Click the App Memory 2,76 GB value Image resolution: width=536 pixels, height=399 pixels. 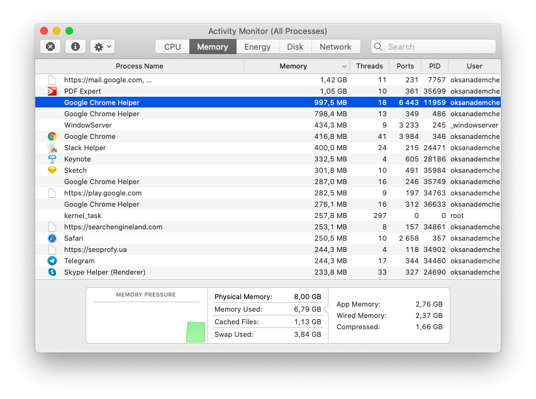[429, 304]
